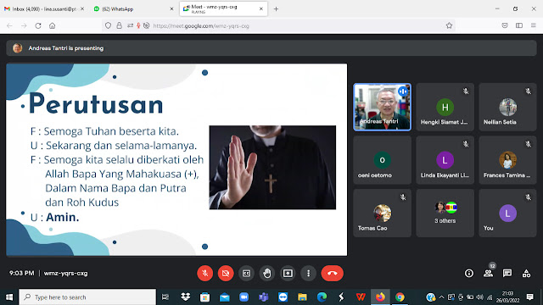Image resolution: width=543 pixels, height=305 pixels.
Task: Open tracking protection shield icon
Action: click(108, 25)
